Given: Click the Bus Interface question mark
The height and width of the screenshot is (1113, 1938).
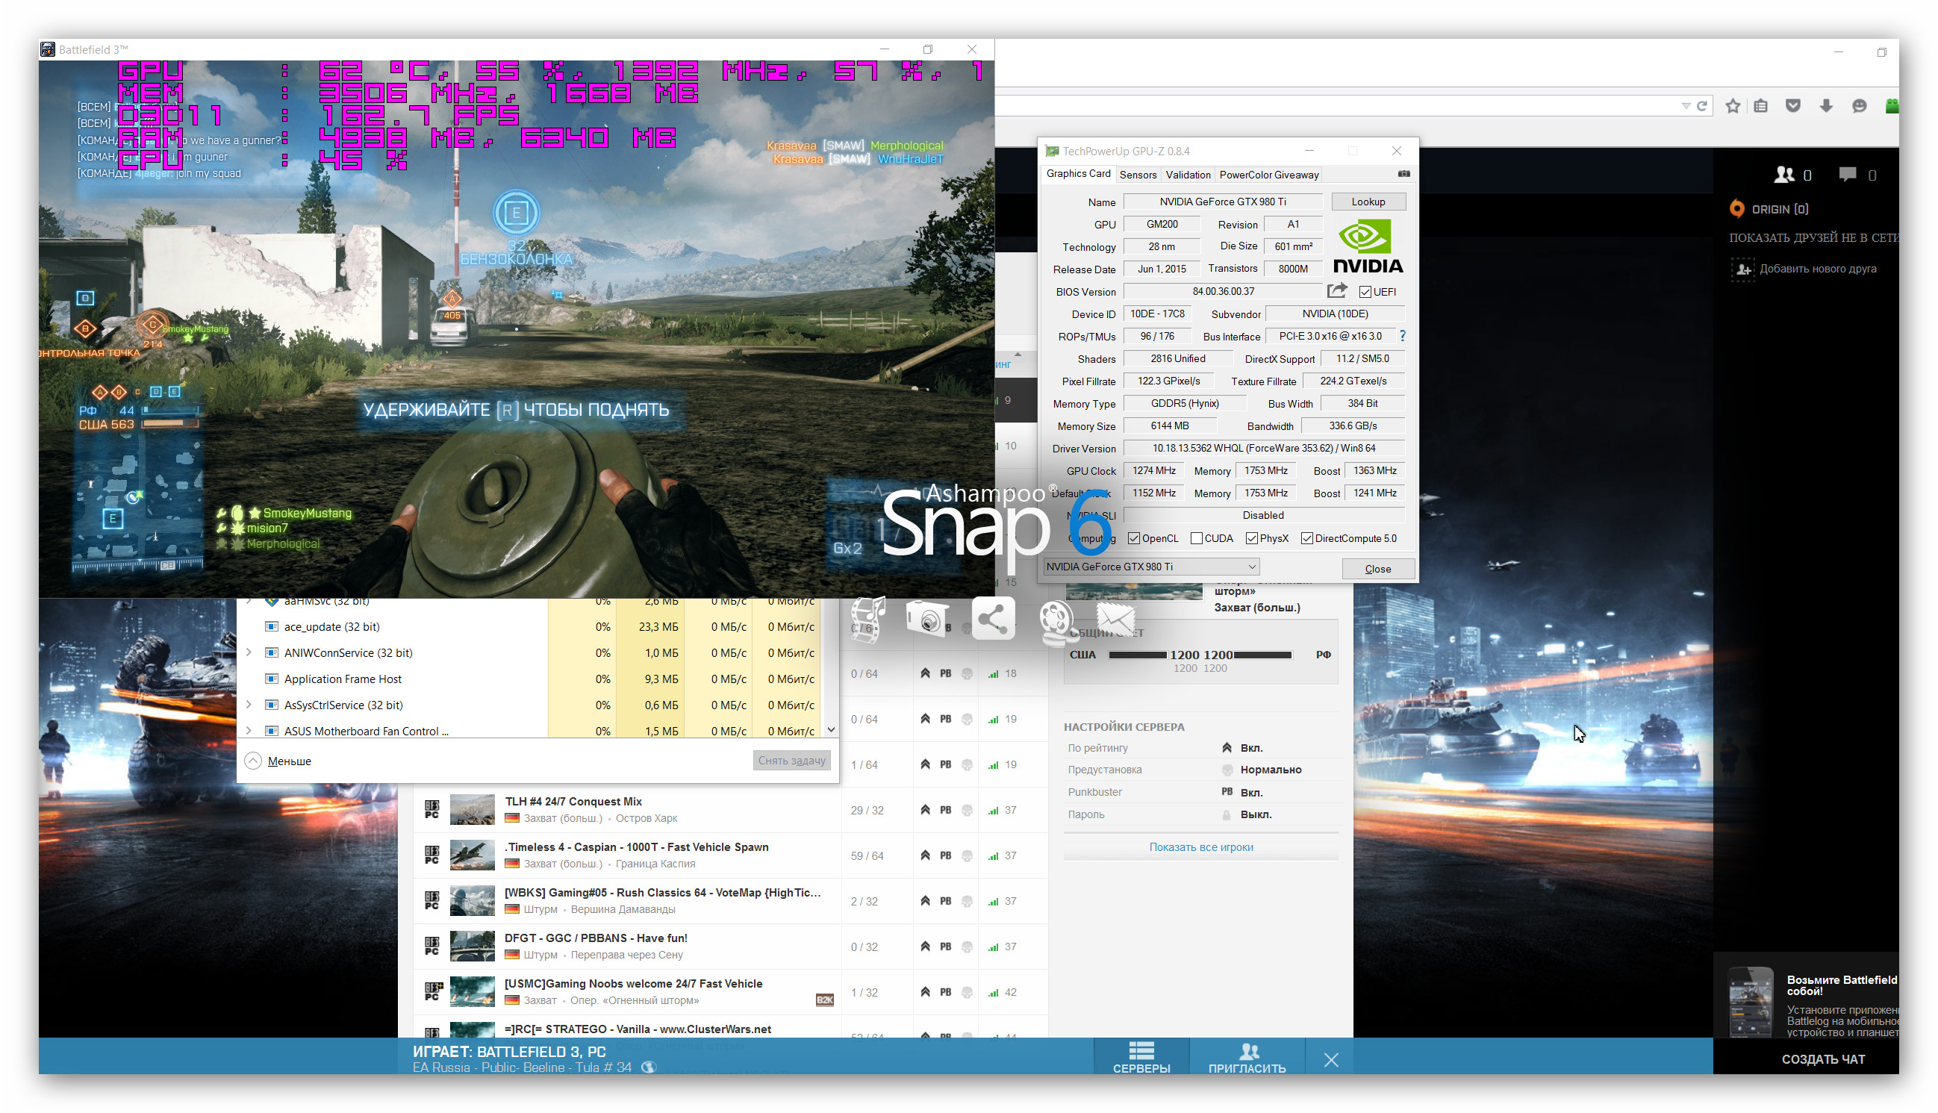Looking at the screenshot, I should click(1402, 337).
